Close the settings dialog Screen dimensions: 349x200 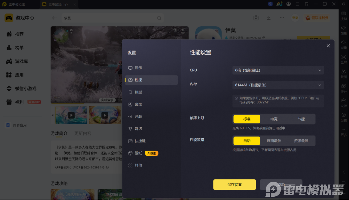[328, 46]
